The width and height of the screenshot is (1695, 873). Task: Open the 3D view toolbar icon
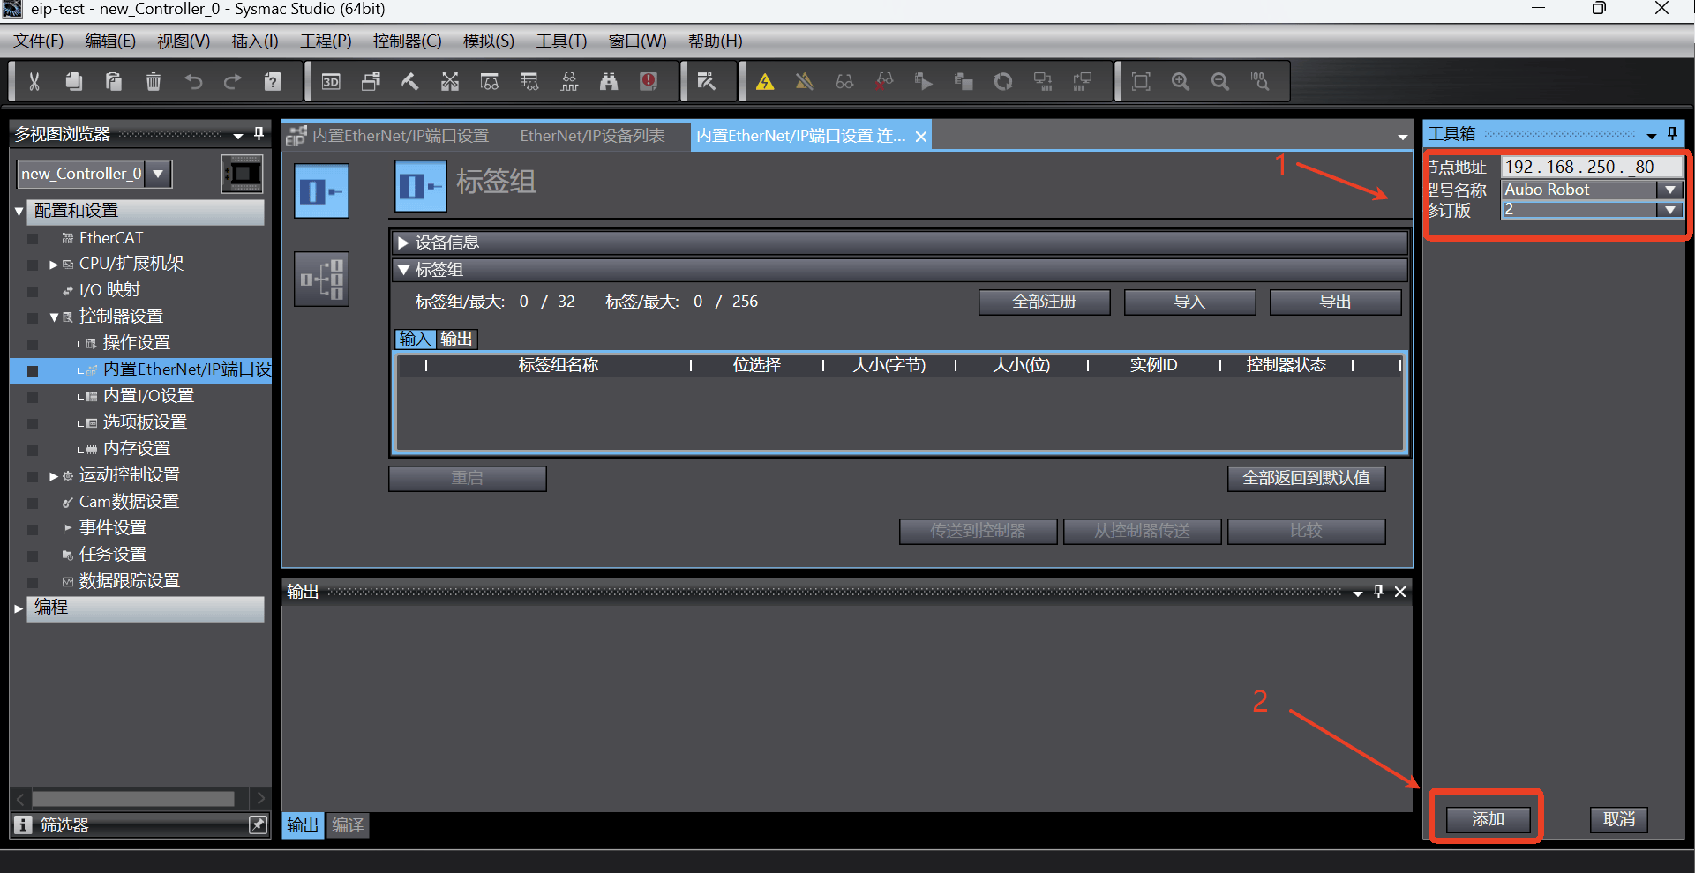click(x=331, y=82)
